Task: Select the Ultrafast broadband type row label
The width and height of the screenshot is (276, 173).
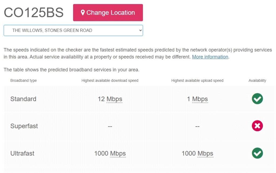Action: tap(22, 154)
